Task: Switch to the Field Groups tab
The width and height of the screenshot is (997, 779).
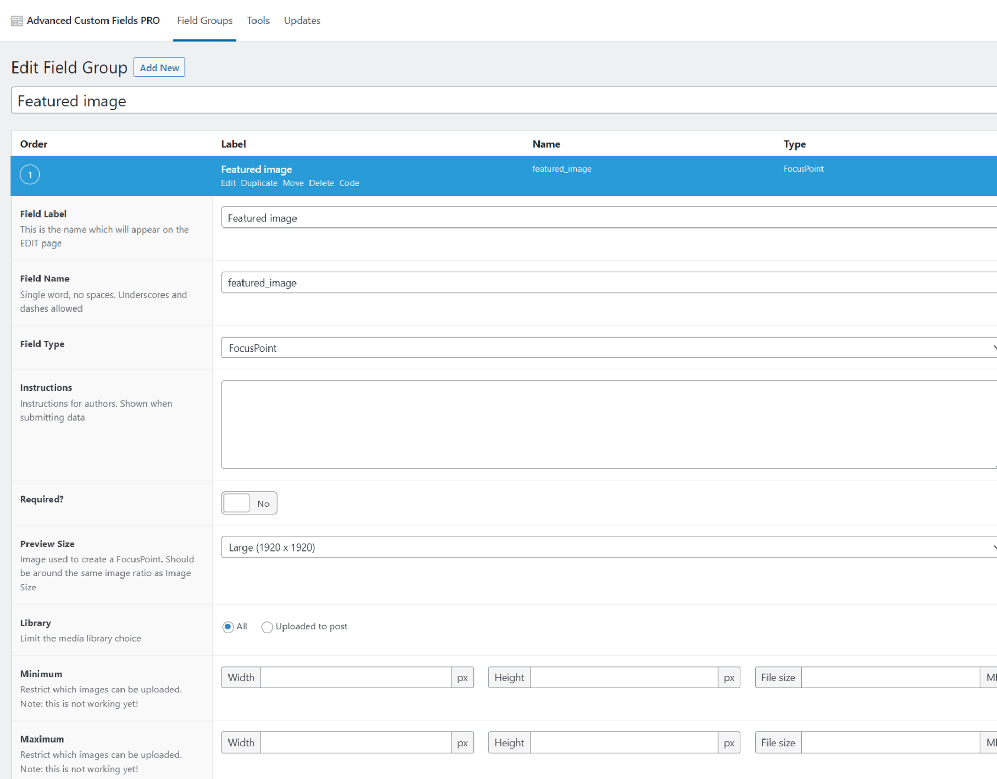Action: coord(205,21)
